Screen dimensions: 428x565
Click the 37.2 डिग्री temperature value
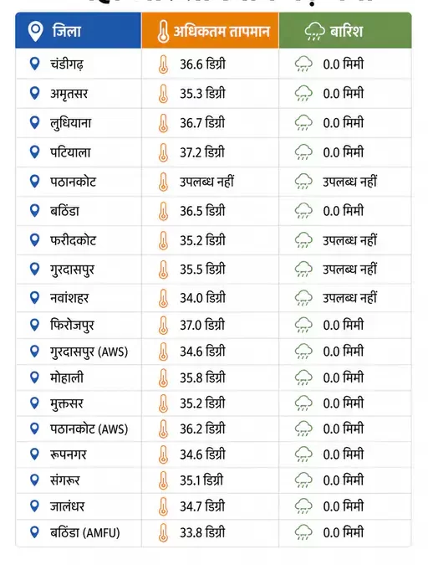(202, 152)
